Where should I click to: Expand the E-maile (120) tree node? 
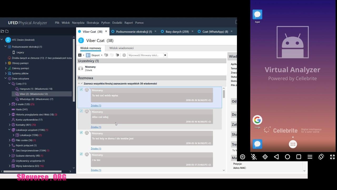point(9,104)
